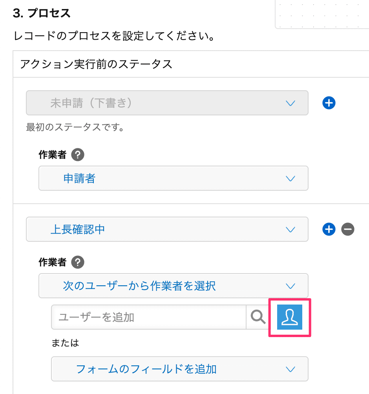Open 次のユーザーから作業者を選択 dropdown
The image size is (369, 394).
click(174, 286)
